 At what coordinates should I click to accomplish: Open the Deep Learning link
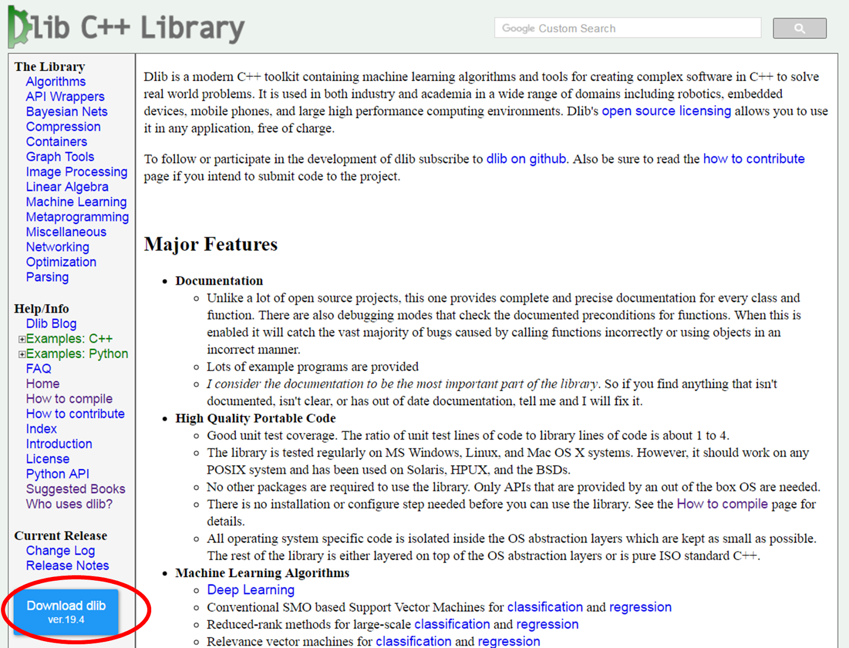(250, 590)
